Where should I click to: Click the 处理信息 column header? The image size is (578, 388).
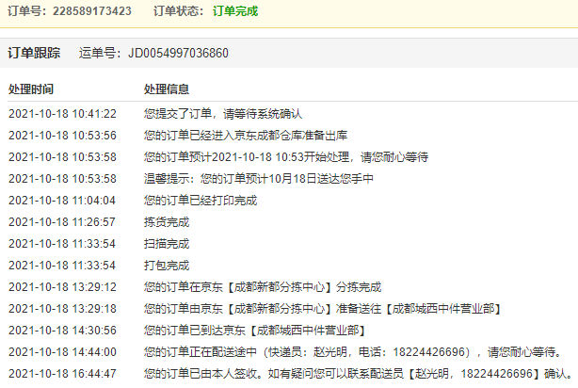pos(167,89)
